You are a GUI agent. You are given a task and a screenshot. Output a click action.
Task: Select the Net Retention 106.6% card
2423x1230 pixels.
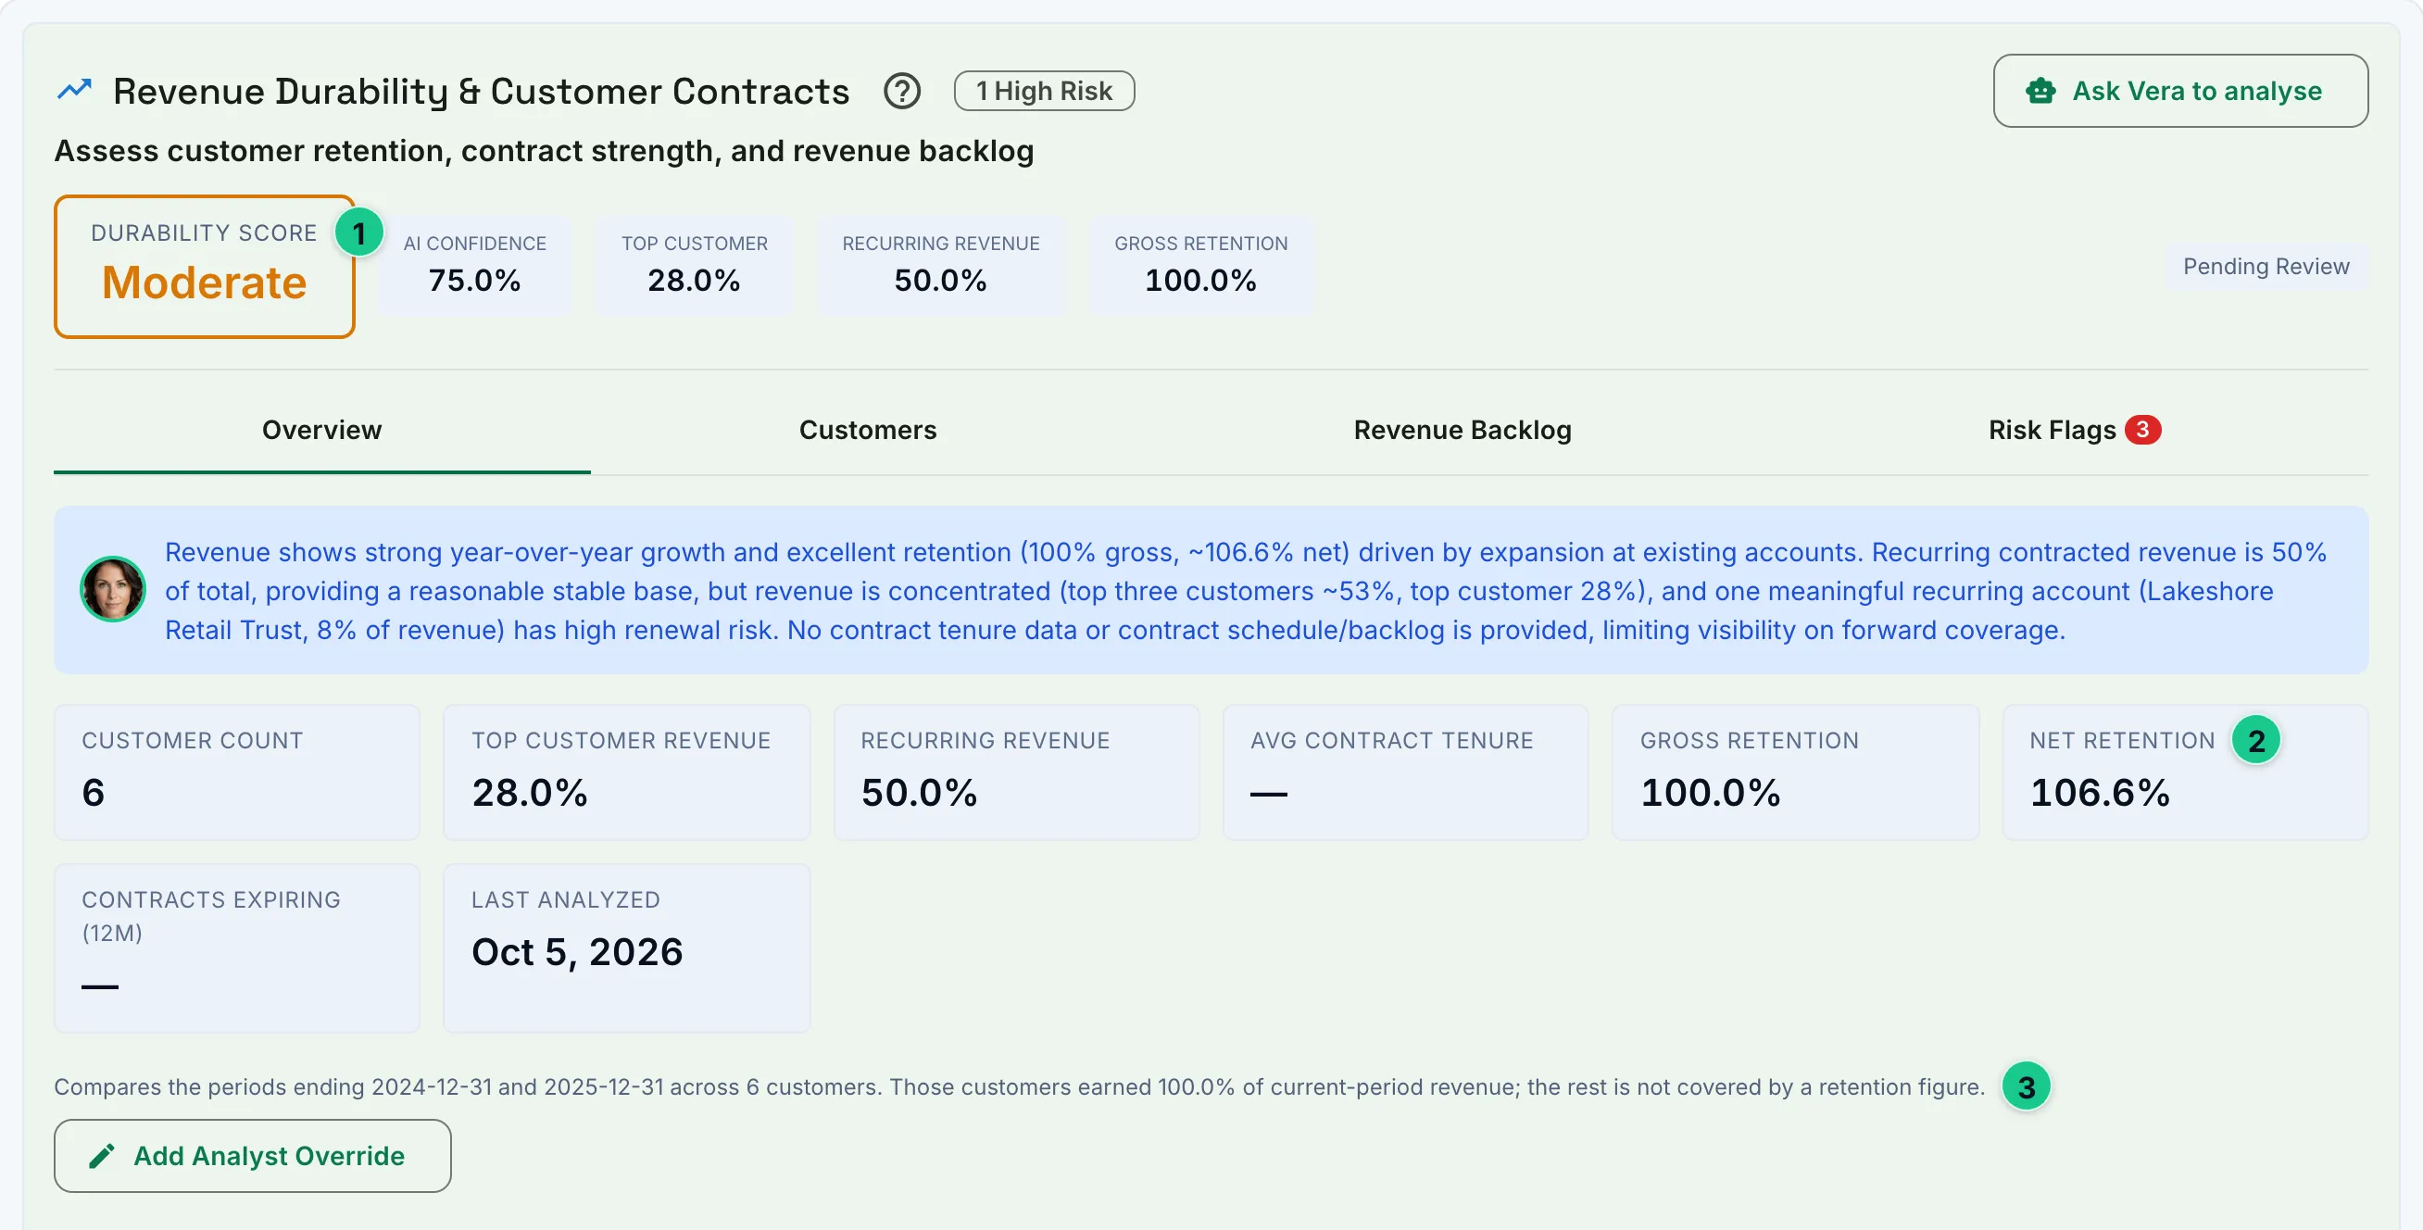point(2184,772)
